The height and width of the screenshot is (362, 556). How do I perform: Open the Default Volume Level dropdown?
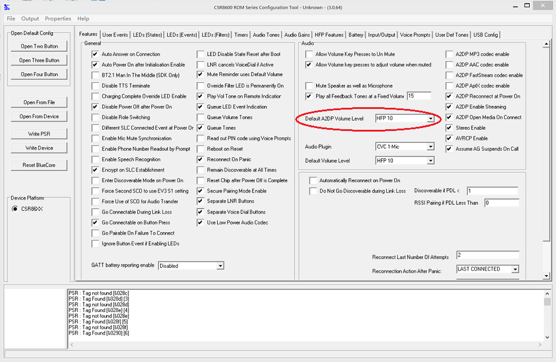pos(430,161)
